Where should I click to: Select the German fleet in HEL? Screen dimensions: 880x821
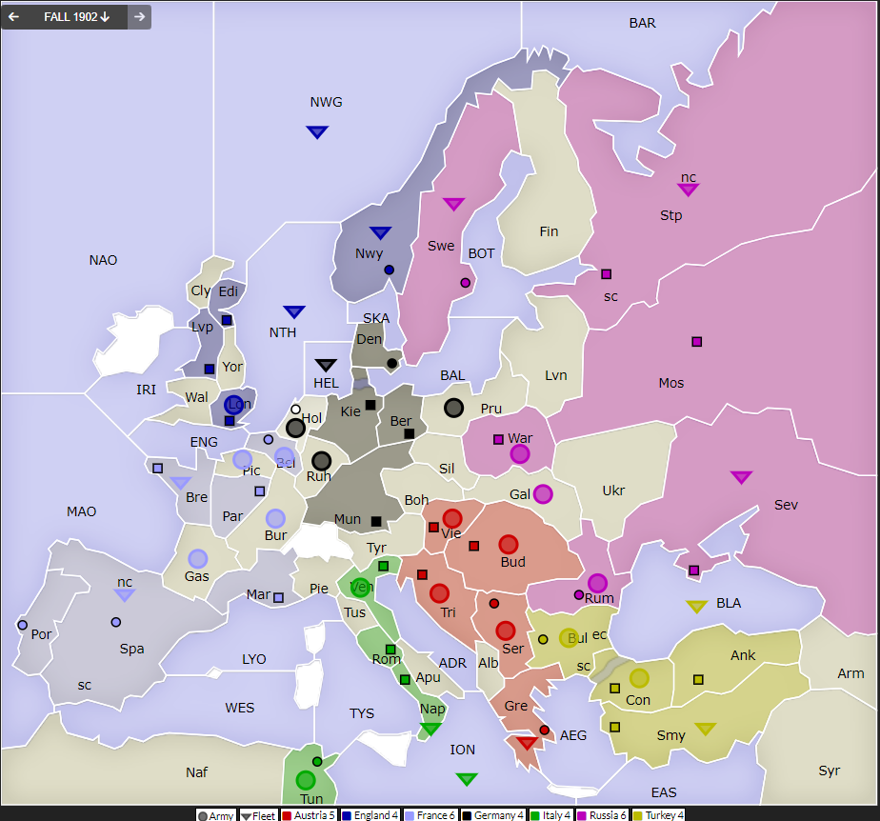[x=326, y=366]
